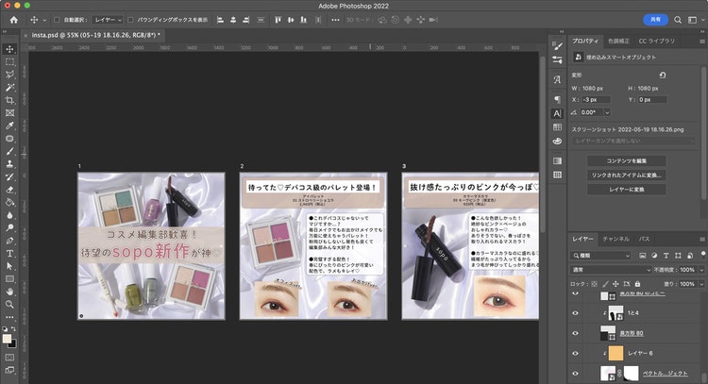Select the Frame tool
Screen dimensions: 708x384
tap(9, 113)
